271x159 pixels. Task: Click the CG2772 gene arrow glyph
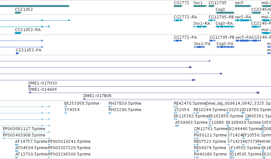[x=178, y=6]
